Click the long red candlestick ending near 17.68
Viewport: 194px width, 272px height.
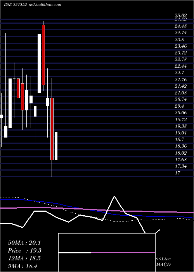tap(52, 129)
